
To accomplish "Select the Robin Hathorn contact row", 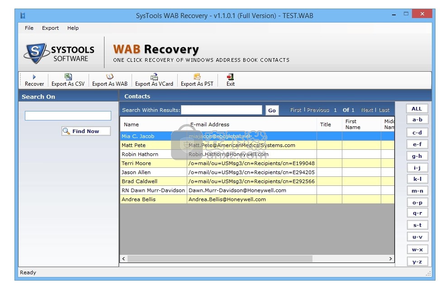I will point(257,154).
